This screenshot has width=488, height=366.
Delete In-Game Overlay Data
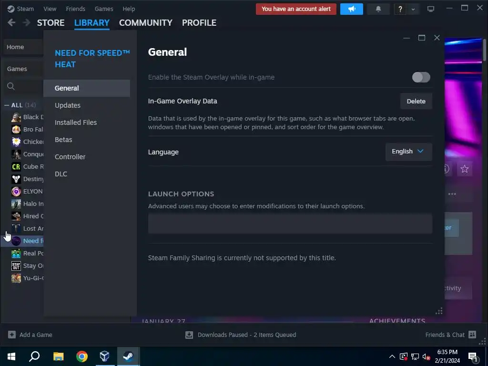click(416, 101)
